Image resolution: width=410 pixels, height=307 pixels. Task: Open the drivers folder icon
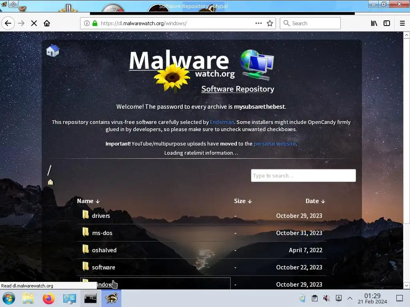(85, 215)
